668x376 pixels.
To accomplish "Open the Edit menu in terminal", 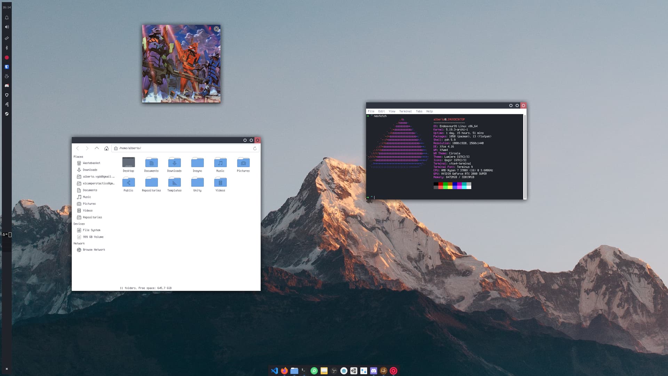I will click(x=382, y=111).
